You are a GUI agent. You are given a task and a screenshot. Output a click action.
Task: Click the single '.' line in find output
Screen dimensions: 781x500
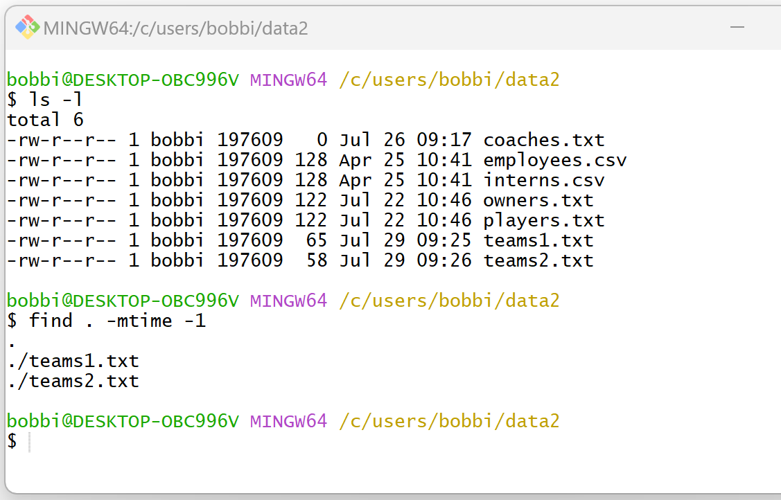(x=12, y=345)
